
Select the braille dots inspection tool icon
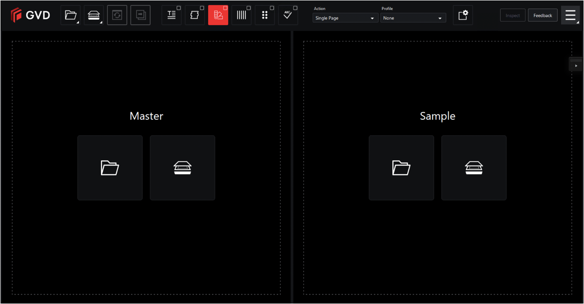[x=265, y=15]
